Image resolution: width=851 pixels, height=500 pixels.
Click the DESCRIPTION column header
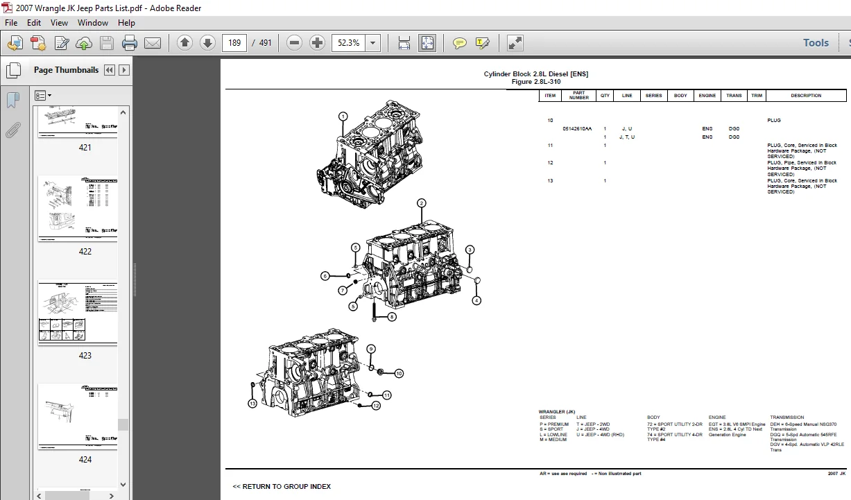pos(805,96)
